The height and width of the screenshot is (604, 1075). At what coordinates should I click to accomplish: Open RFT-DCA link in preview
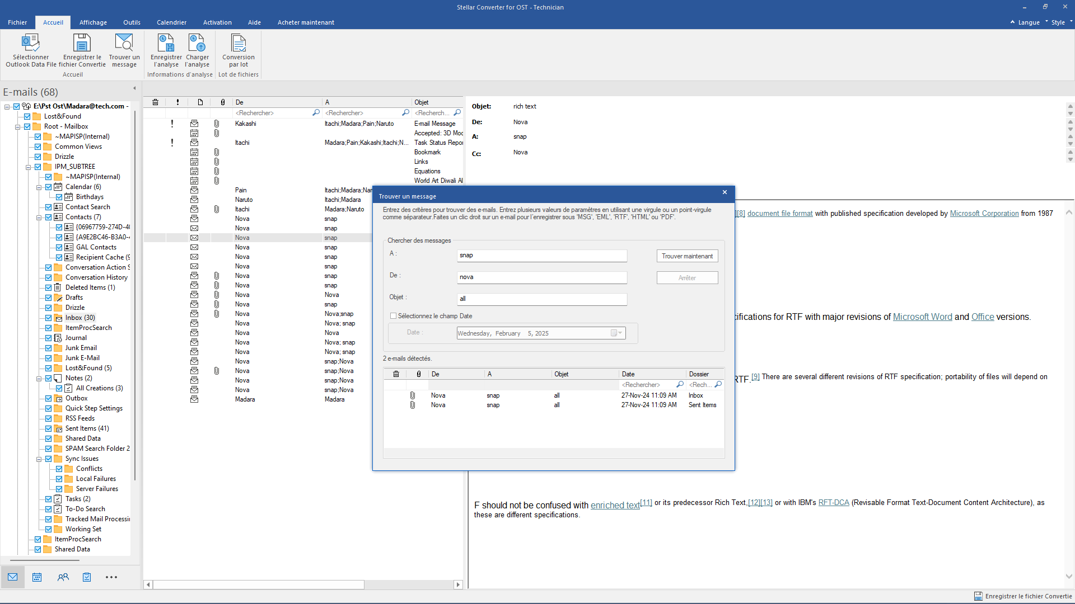(834, 503)
